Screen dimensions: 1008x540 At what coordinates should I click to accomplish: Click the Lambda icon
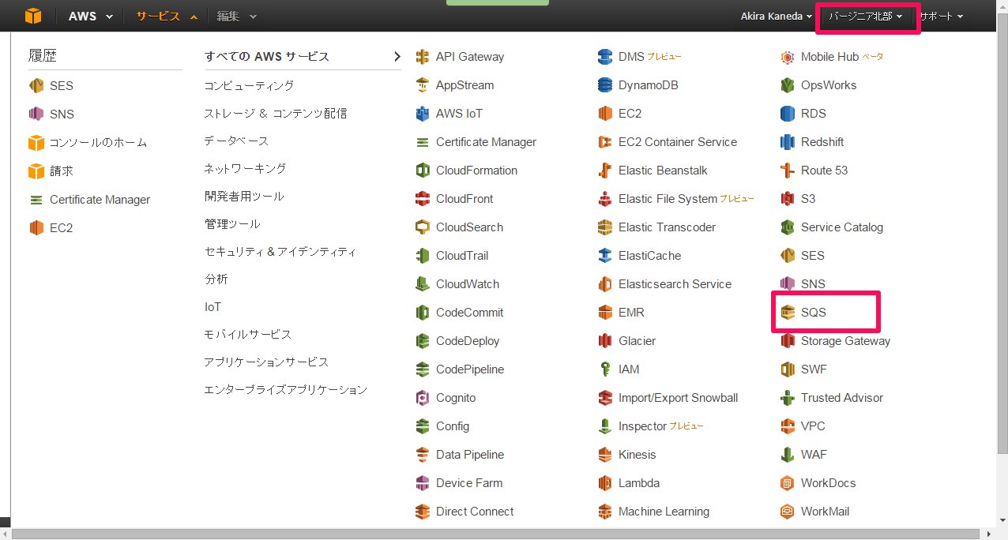605,483
